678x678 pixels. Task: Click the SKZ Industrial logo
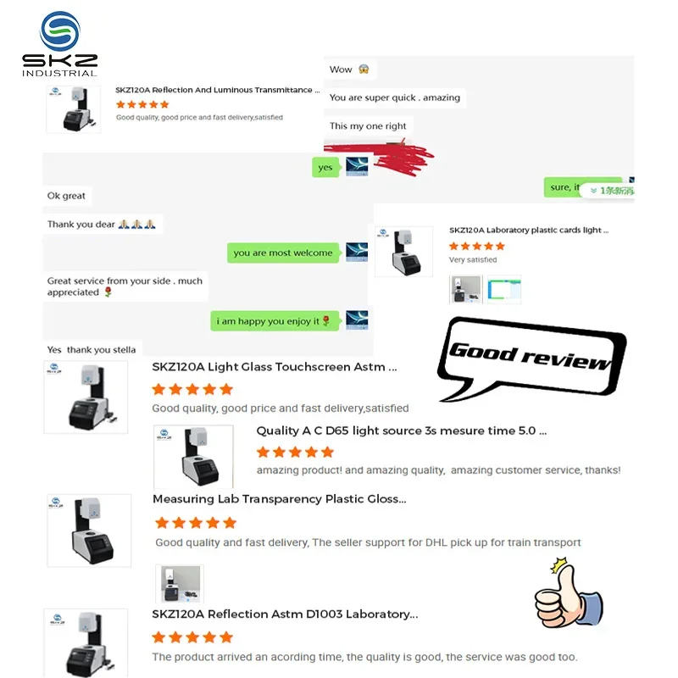click(59, 44)
